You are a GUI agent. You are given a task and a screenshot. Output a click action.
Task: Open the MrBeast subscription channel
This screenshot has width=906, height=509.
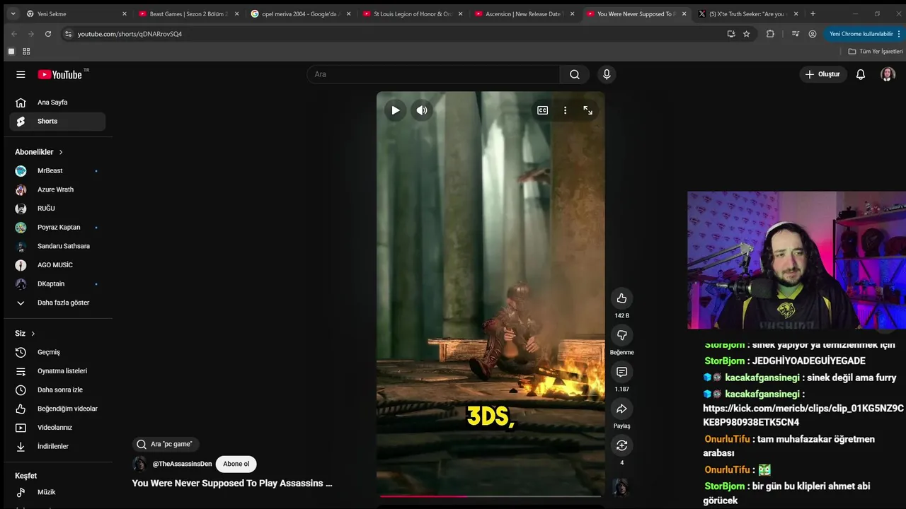[57, 171]
